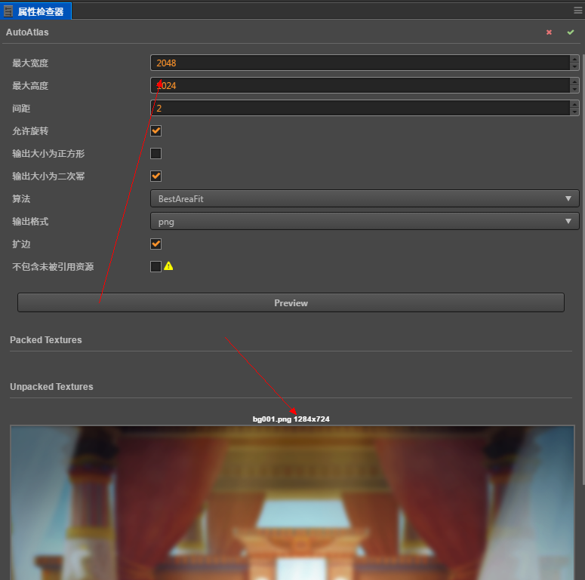Click the green checkmark apply icon
585x580 pixels.
click(x=571, y=32)
